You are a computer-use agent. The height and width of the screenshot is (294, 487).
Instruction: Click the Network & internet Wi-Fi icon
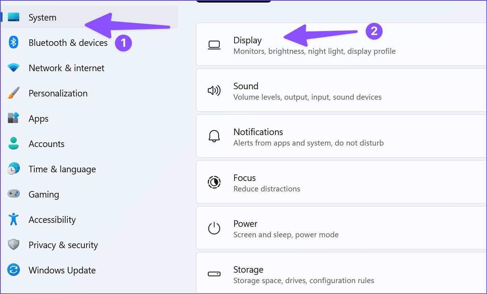click(14, 68)
